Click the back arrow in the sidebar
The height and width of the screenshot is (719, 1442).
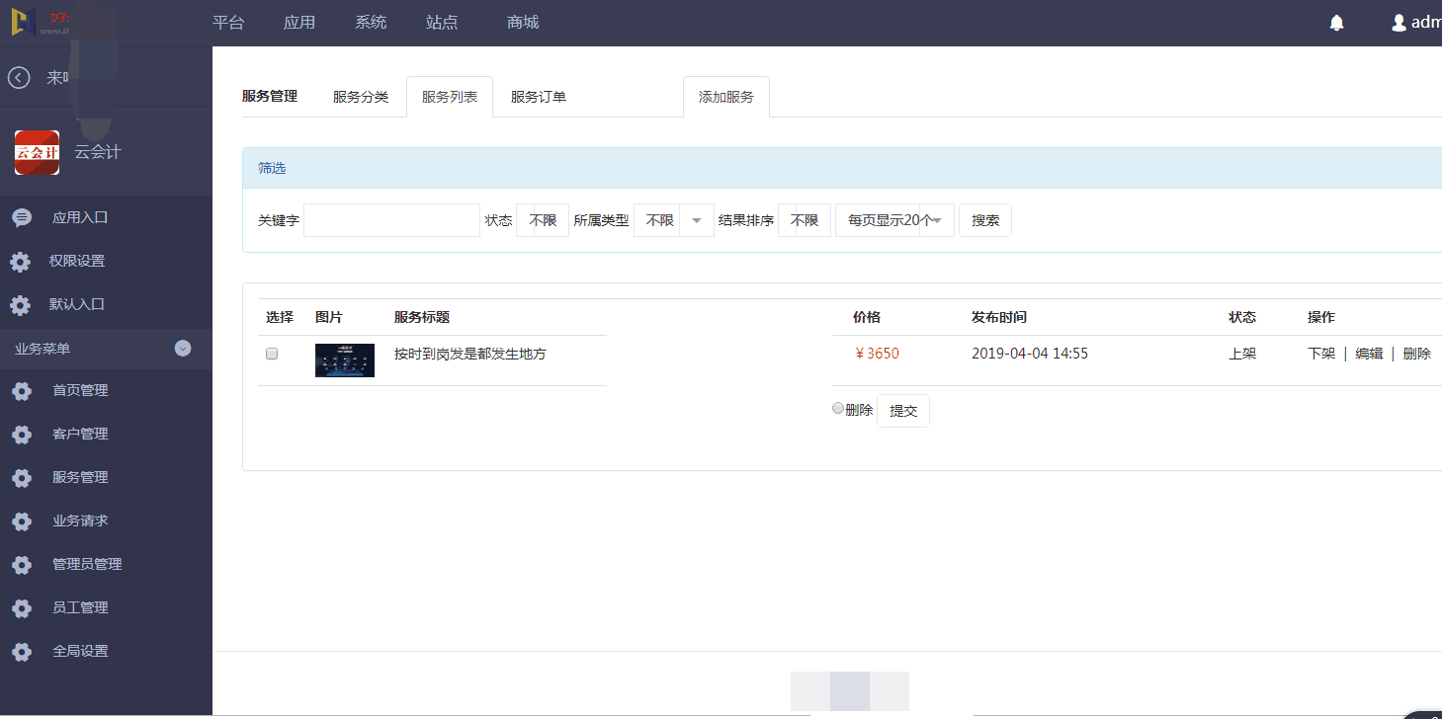(x=18, y=77)
